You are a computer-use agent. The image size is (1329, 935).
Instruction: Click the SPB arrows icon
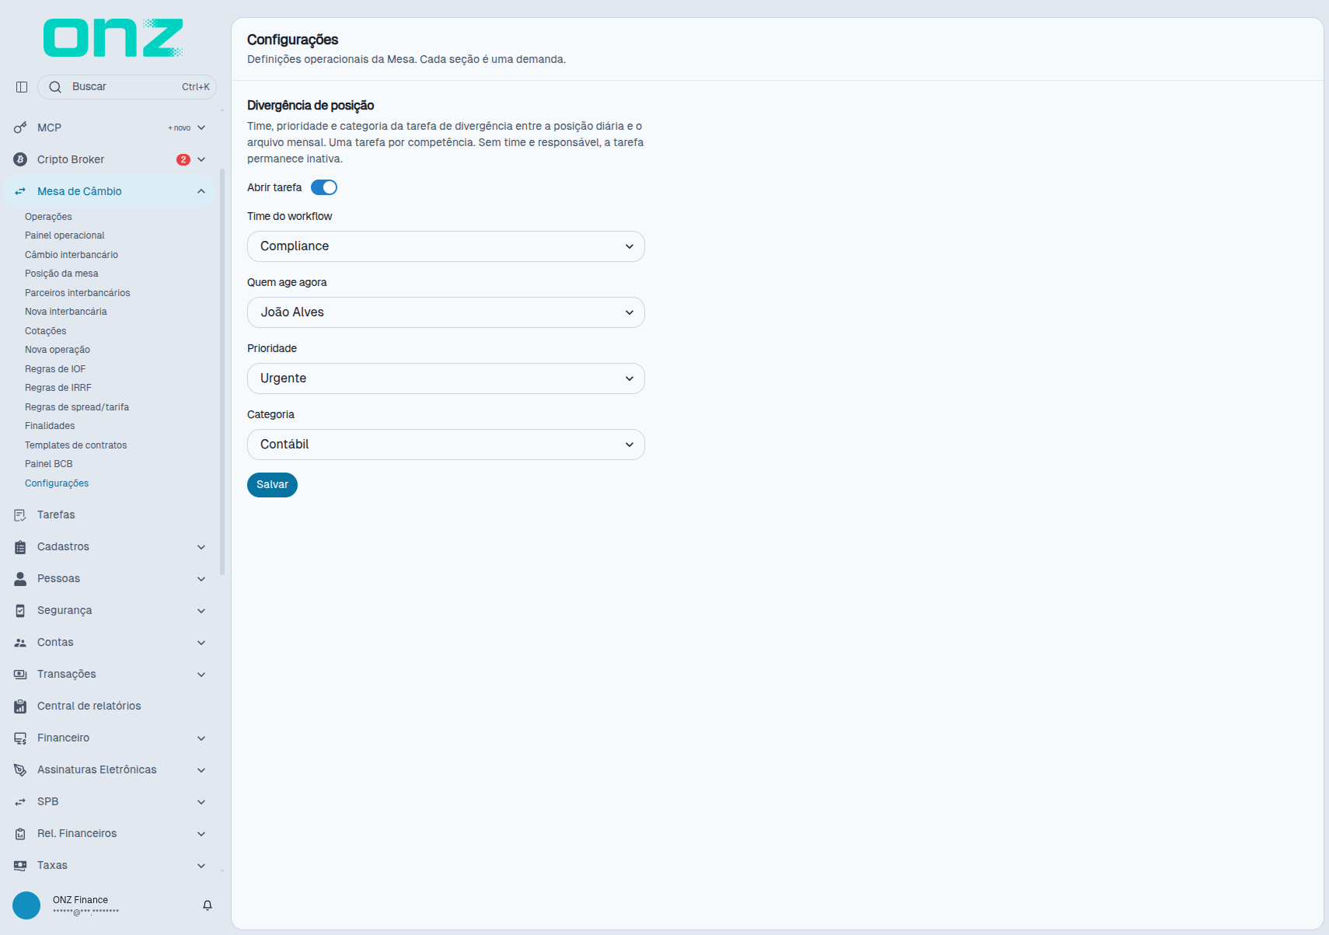(20, 802)
